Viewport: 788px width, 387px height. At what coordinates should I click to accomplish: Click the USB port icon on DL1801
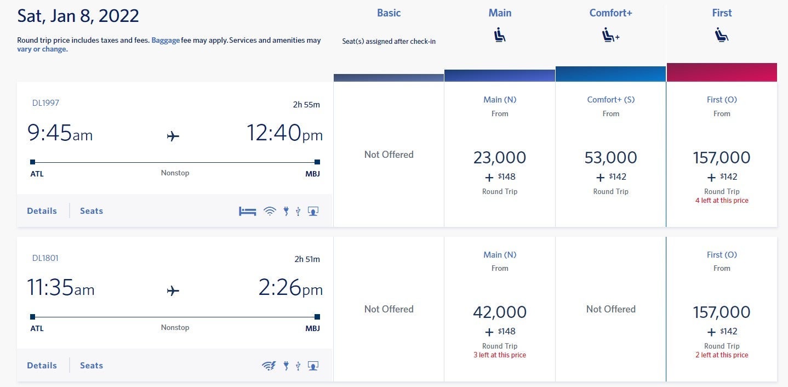298,366
